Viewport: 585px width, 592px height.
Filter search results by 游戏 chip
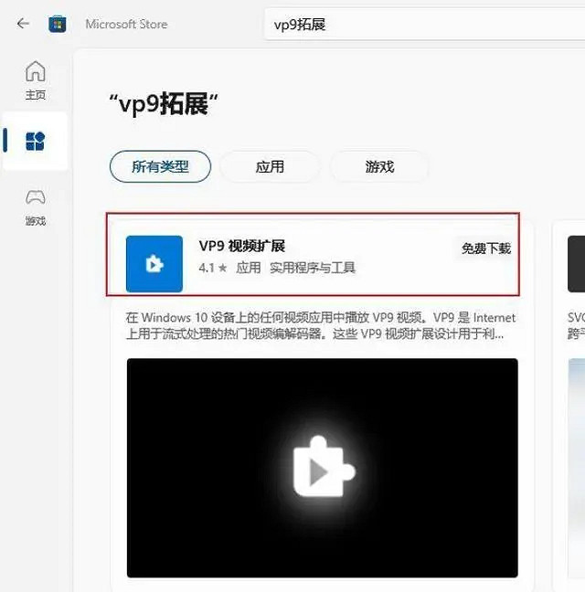coord(379,166)
